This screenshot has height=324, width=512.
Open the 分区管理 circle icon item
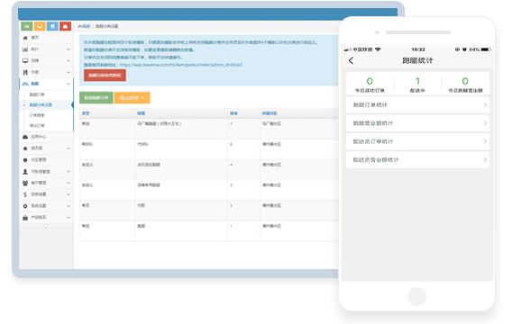click(46, 159)
